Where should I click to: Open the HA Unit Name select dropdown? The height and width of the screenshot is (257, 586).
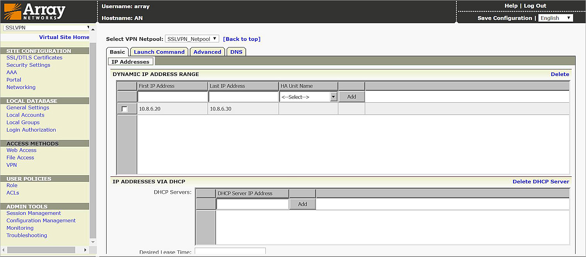tap(333, 96)
